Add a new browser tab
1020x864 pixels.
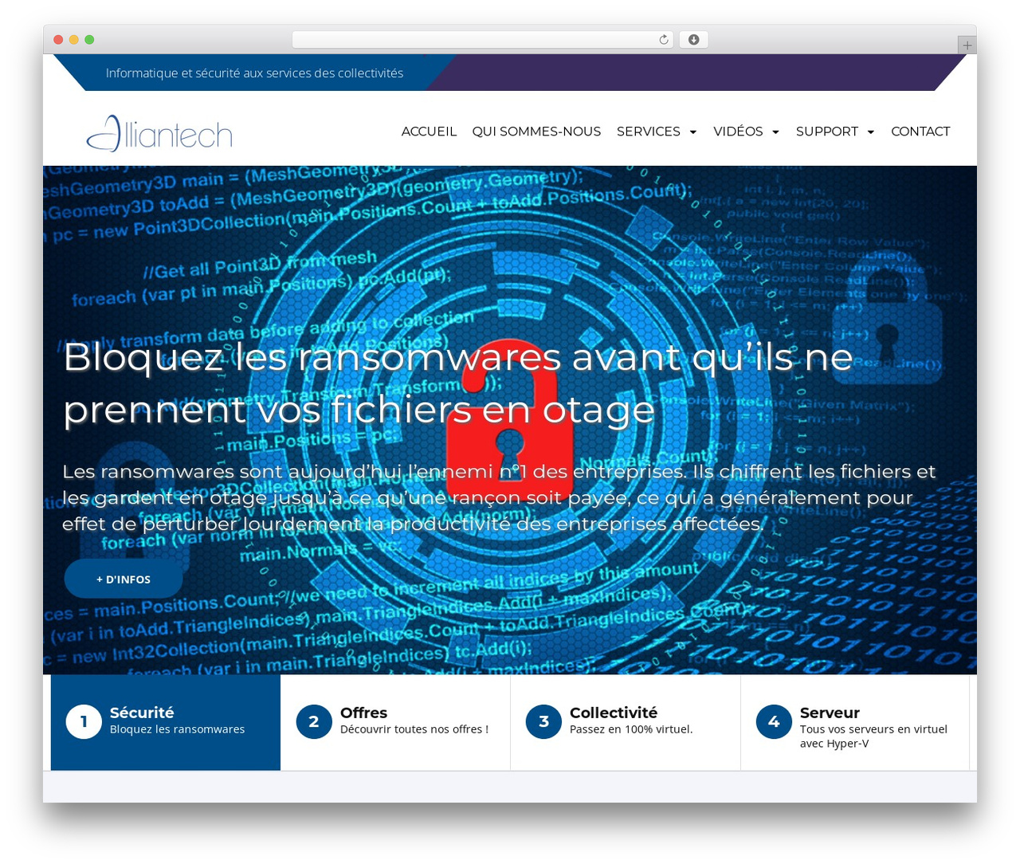coord(967,45)
